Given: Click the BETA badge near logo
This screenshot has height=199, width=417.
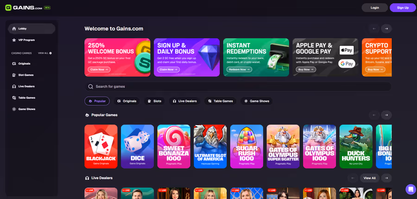Looking at the screenshot, I should [47, 8].
